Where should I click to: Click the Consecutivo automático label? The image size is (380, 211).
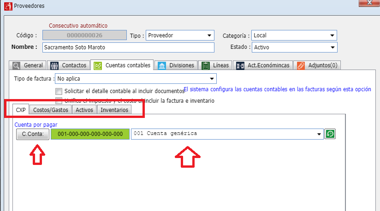click(78, 26)
